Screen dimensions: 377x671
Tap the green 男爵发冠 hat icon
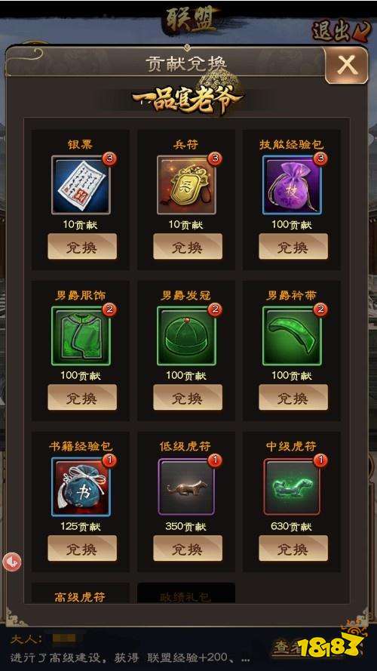[186, 335]
